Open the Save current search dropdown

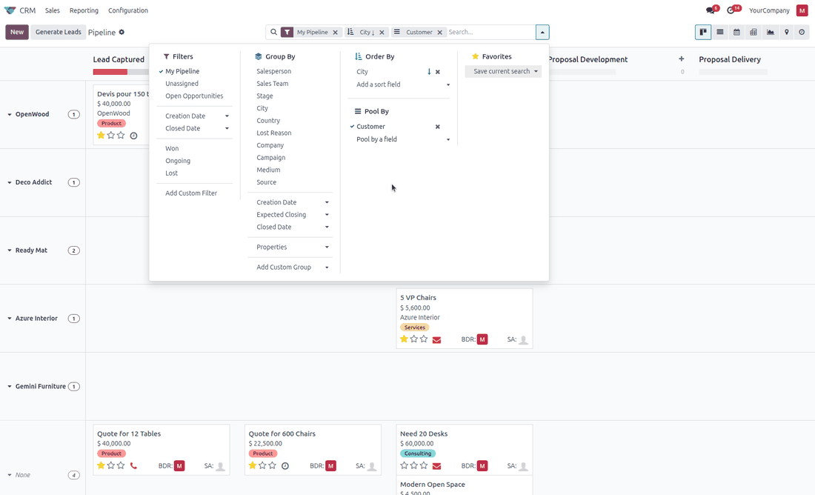tap(503, 71)
